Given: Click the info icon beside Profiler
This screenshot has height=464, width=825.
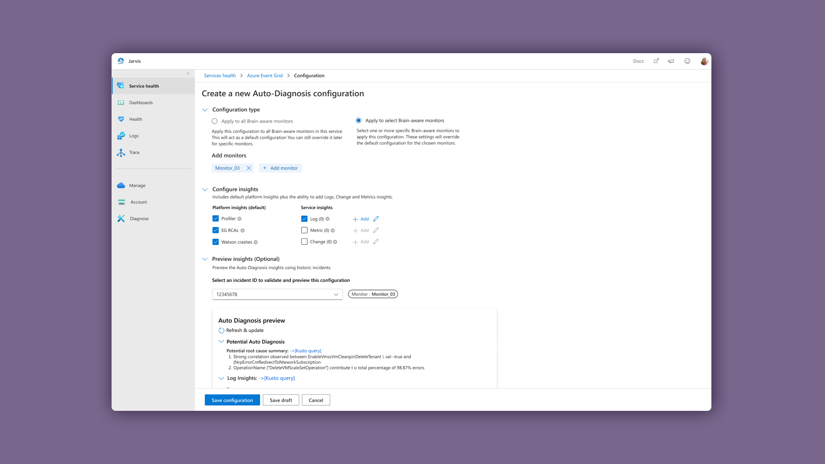Looking at the screenshot, I should click(x=239, y=219).
